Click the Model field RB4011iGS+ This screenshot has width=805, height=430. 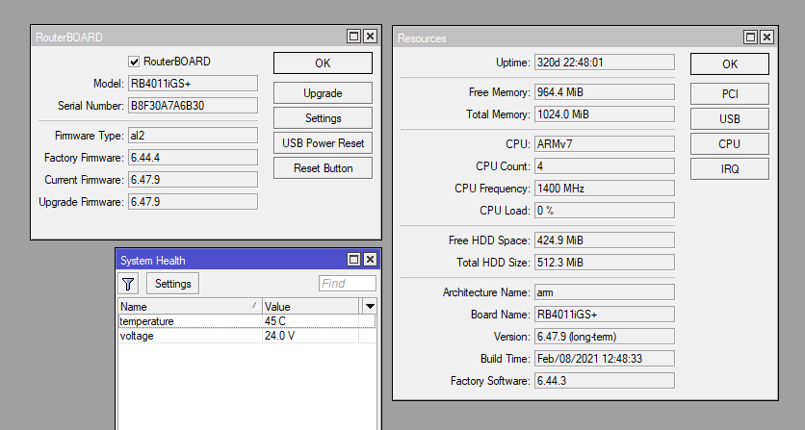193,84
